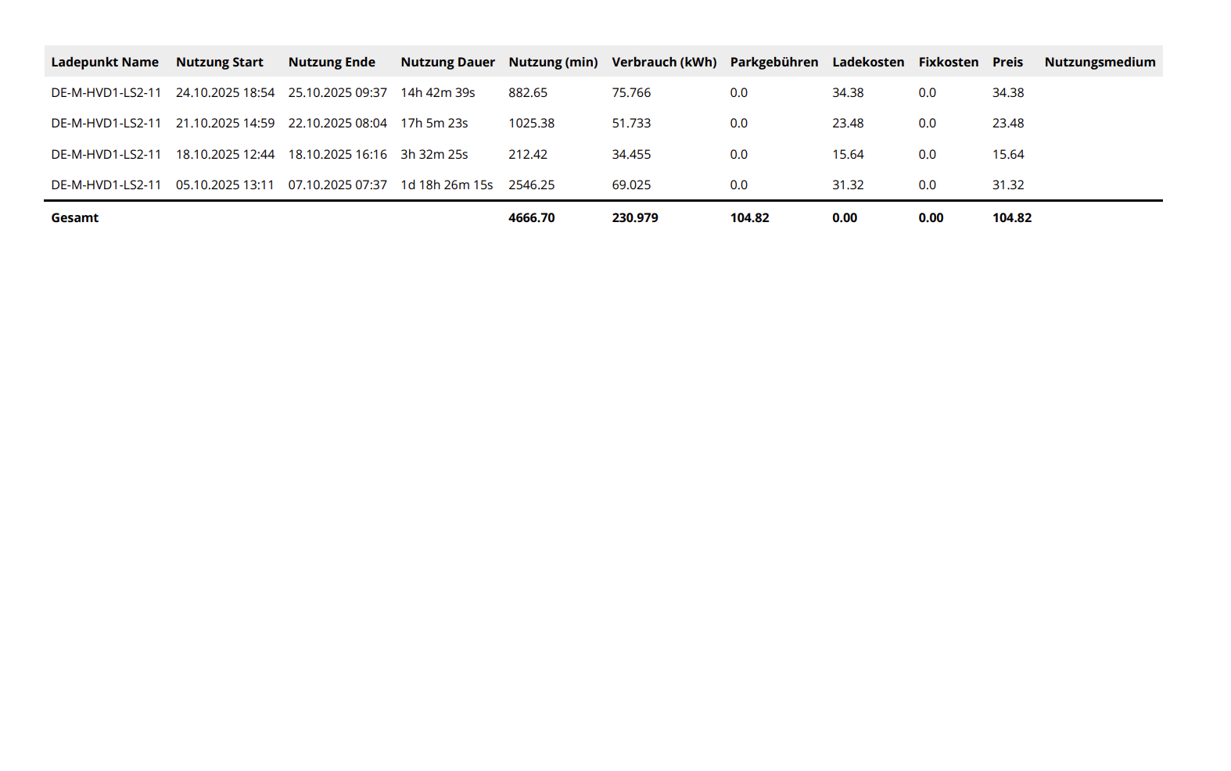Select "34.38" in the Ladekosten column
Image resolution: width=1231 pixels, height=771 pixels.
[x=848, y=92]
